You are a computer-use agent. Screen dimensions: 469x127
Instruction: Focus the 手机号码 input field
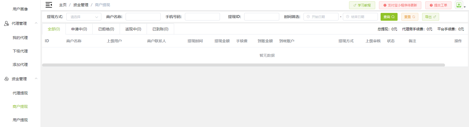202,17
